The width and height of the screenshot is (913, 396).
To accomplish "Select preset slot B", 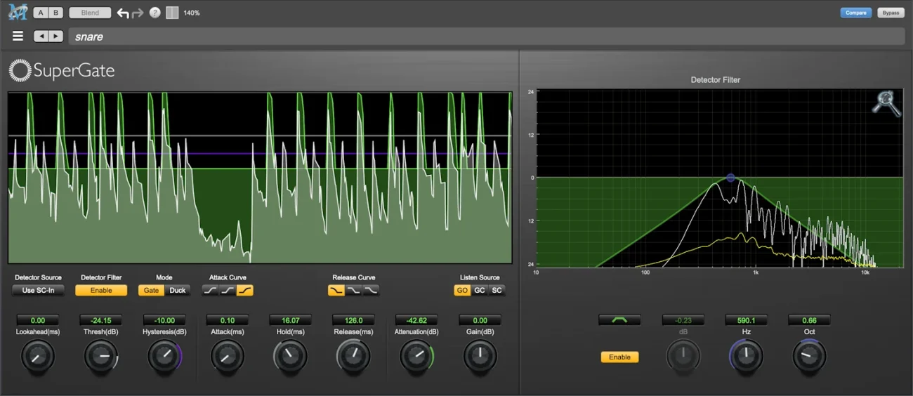I will pyautogui.click(x=56, y=13).
